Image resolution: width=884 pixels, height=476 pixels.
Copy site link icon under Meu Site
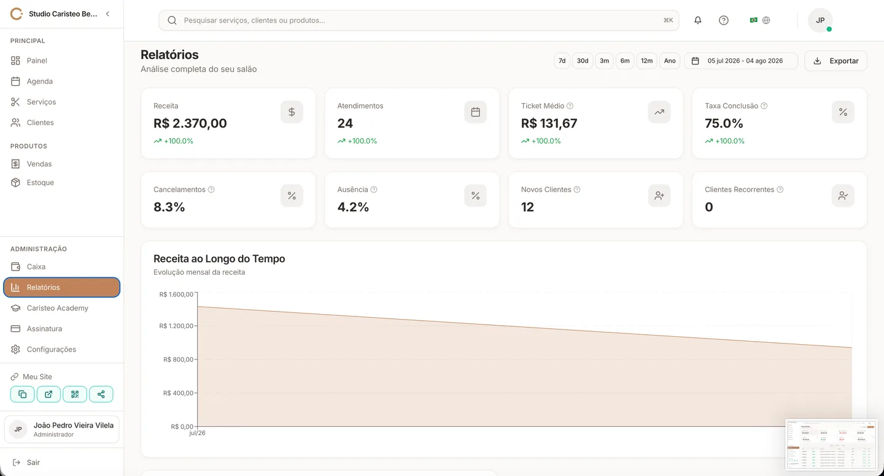[22, 394]
